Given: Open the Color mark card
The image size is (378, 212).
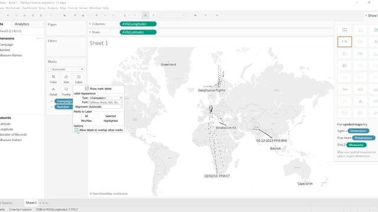Looking at the screenshot, I should coord(53,79).
